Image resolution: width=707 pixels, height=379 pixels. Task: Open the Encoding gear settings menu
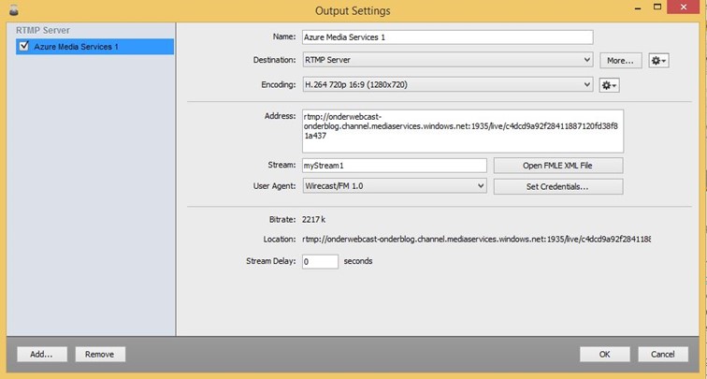click(x=609, y=85)
